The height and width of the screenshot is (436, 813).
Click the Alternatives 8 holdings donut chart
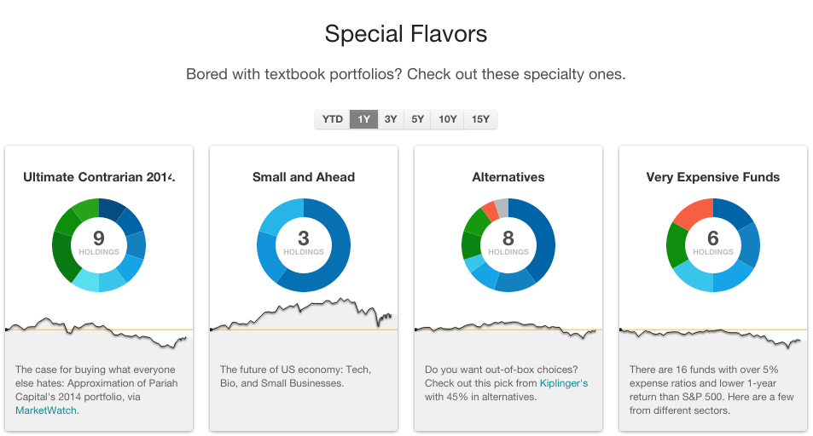[x=508, y=245]
